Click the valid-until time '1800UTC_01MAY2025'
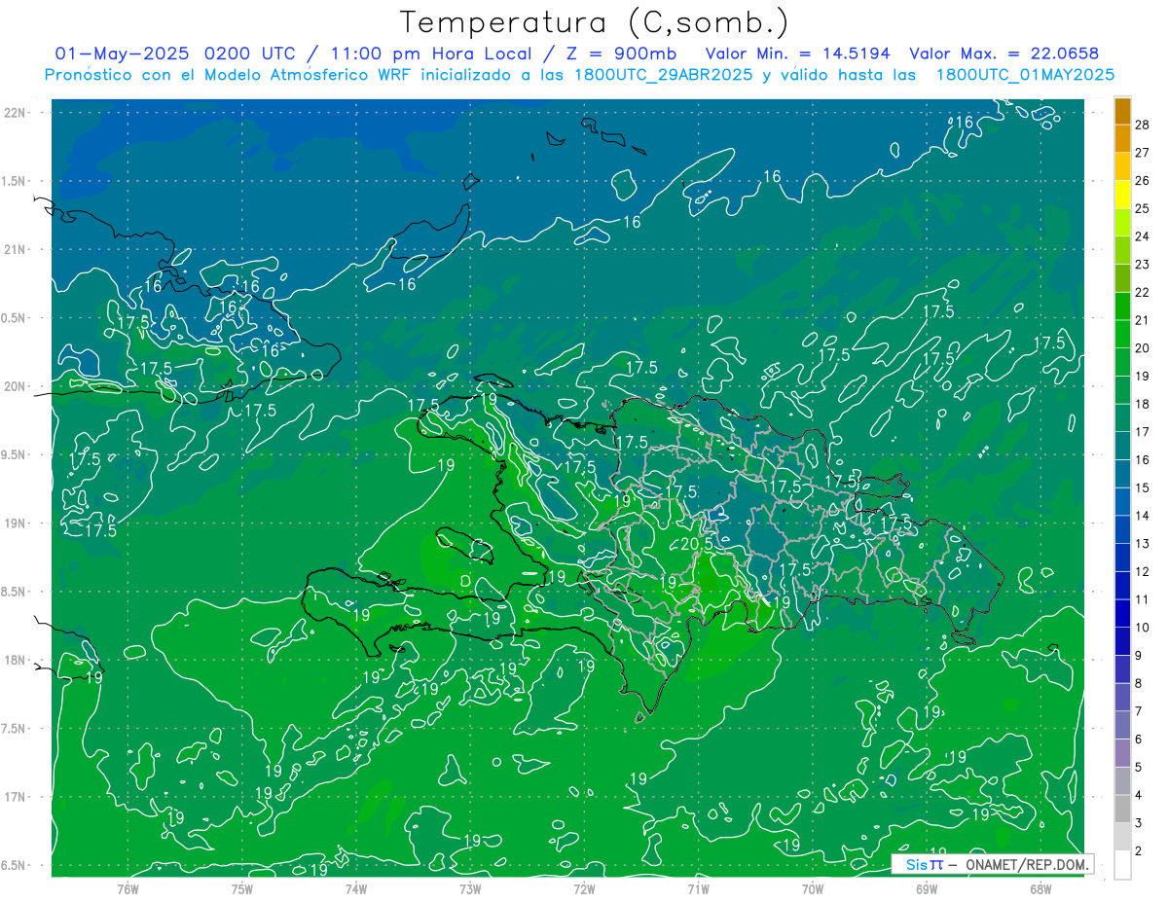 tap(1025, 74)
